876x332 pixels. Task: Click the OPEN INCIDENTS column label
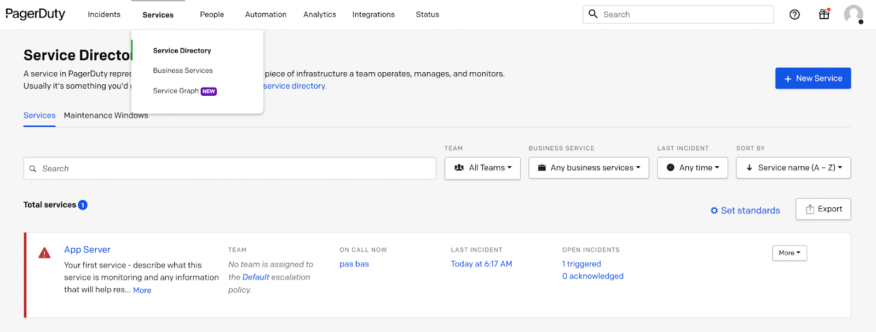pyautogui.click(x=591, y=250)
